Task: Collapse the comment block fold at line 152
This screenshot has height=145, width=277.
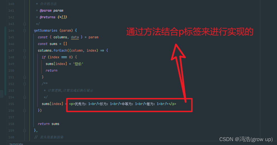Action: pos(24,84)
